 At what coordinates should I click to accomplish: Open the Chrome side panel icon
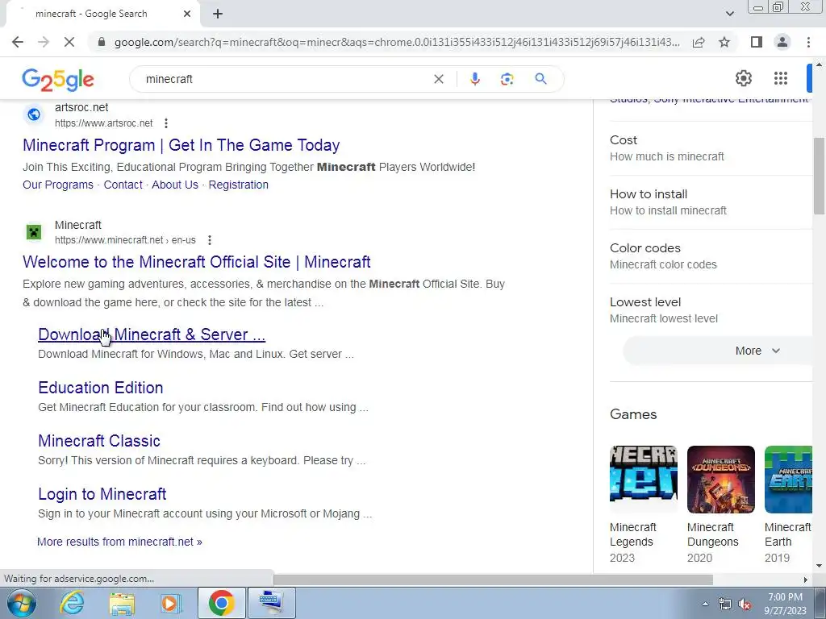(757, 42)
